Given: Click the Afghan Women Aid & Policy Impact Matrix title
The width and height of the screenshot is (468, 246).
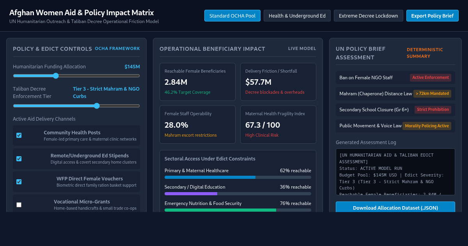Looking at the screenshot, I should coord(82,12).
